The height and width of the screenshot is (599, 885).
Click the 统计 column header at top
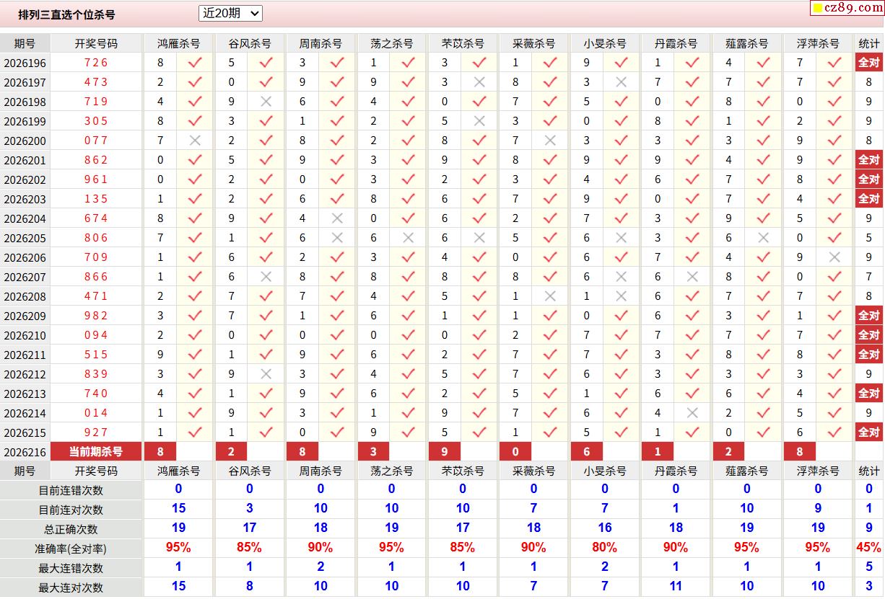(869, 43)
